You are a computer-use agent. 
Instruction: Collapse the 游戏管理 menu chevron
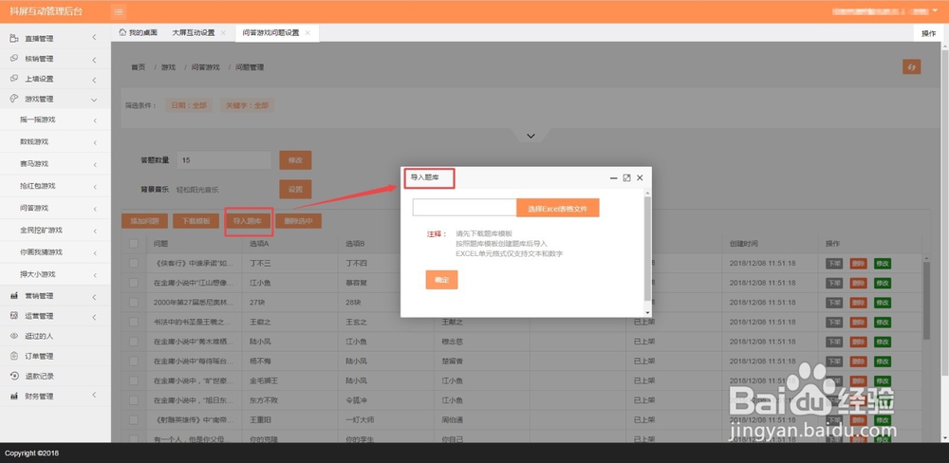94,100
